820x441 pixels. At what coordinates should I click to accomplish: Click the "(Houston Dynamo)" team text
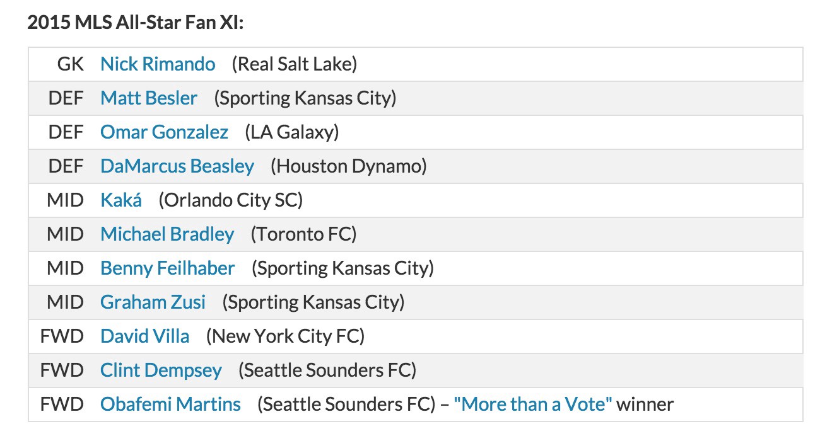[349, 166]
